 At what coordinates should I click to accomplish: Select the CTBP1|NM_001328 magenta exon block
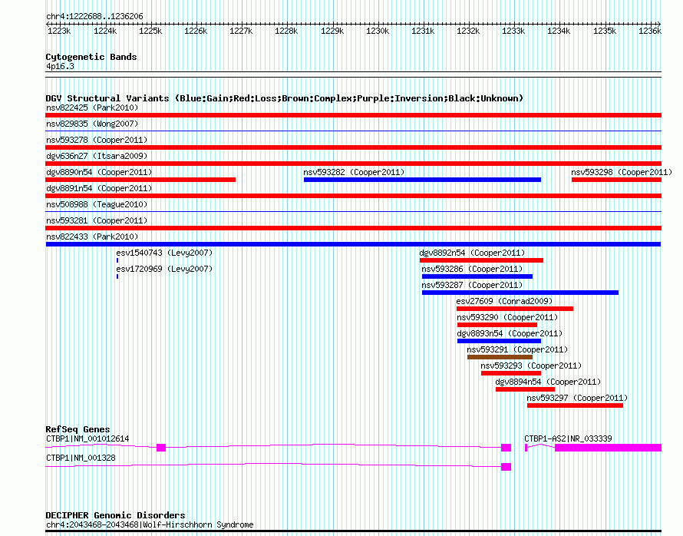point(506,467)
